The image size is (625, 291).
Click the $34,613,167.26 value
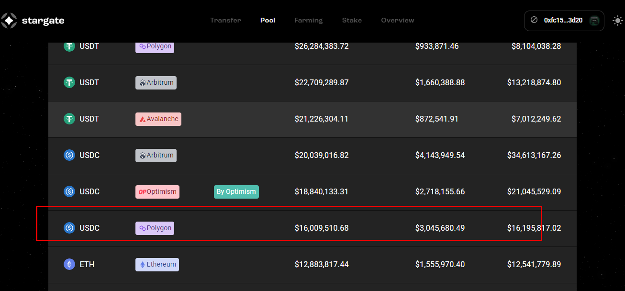(534, 155)
